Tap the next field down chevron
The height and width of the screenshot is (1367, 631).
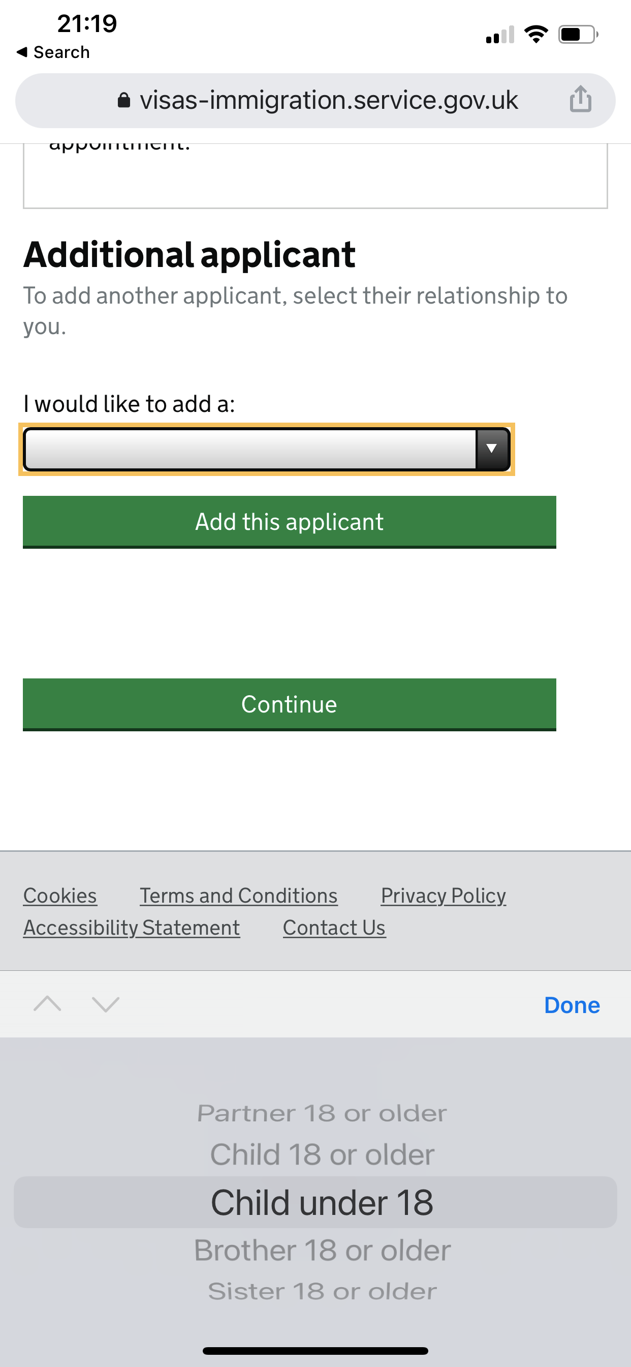pos(106,1003)
